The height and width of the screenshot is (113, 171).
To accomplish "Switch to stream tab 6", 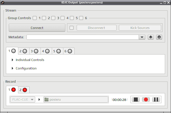I will coord(69,51).
